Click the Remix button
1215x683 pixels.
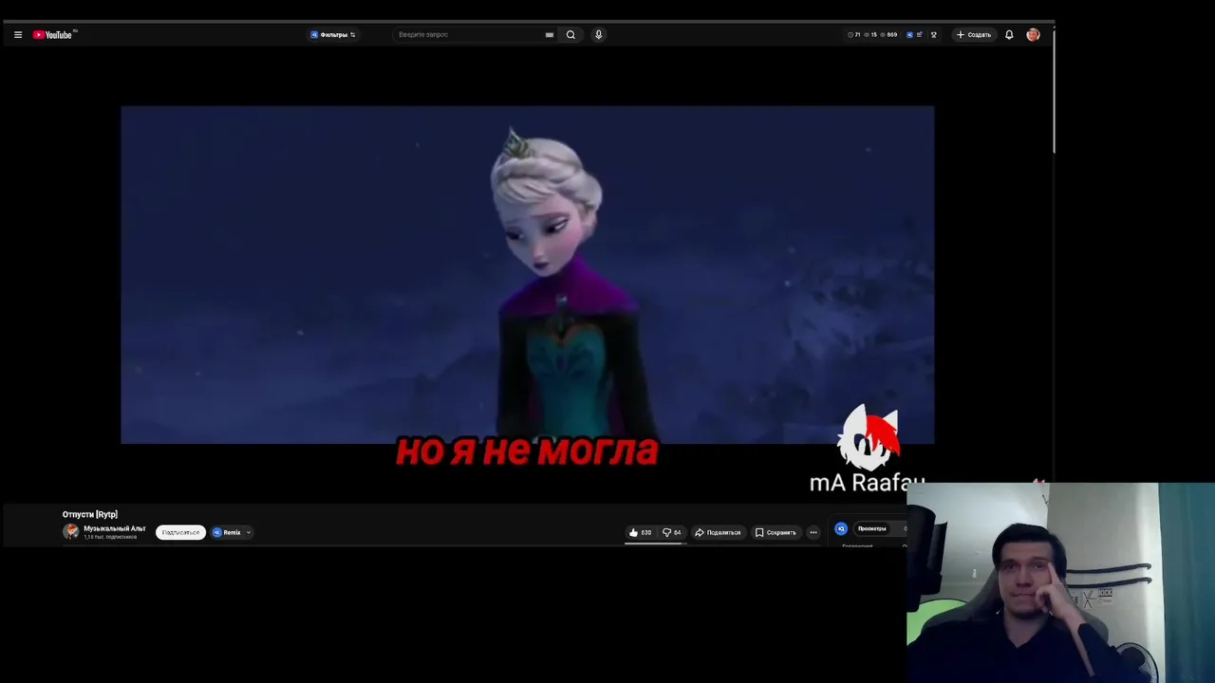(227, 532)
